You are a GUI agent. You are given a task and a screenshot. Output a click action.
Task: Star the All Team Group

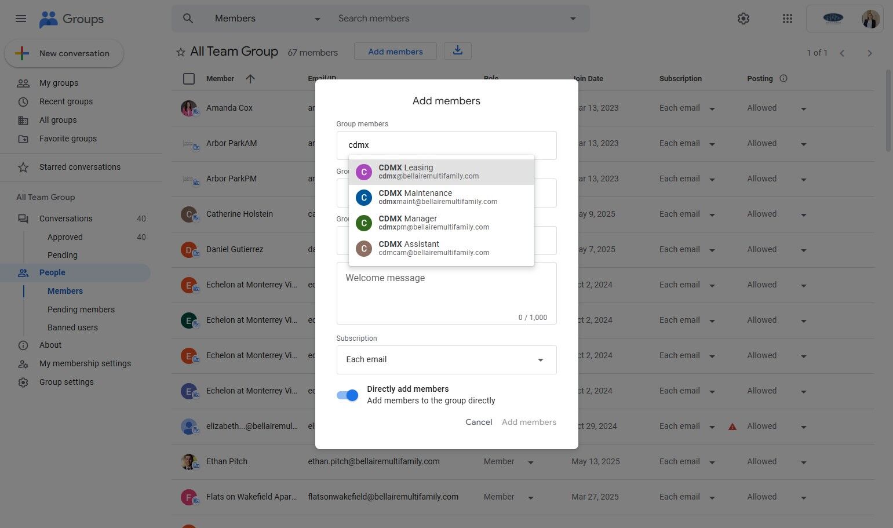181,52
